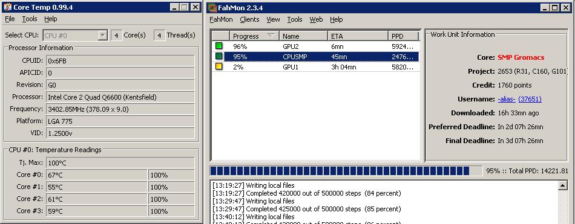575x224 pixels.
Task: Click the 95% work unit progress bar
Action: [x=346, y=171]
